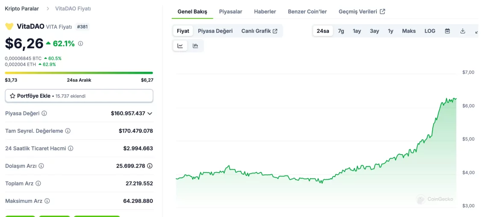The width and height of the screenshot is (487, 217).
Task: Click the 0,002004 ETH value
Action: 20,64
